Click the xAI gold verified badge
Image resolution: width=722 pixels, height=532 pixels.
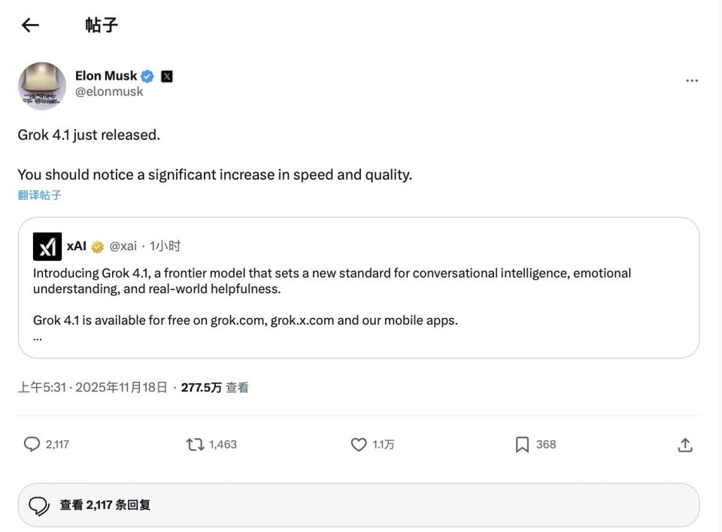coord(98,246)
